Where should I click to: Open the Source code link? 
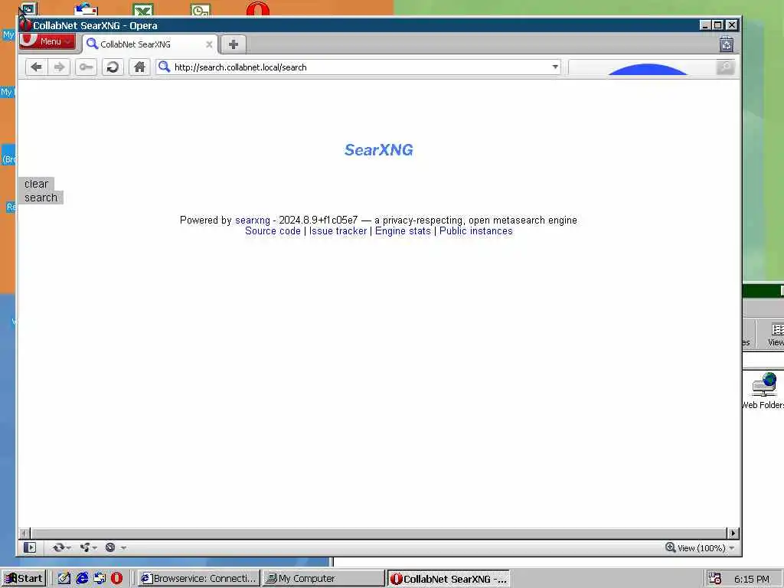point(273,231)
